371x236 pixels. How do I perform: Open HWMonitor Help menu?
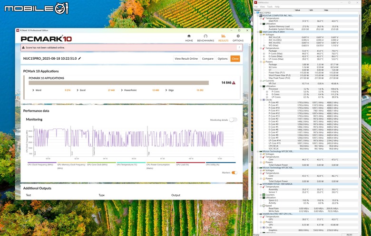click(277, 7)
